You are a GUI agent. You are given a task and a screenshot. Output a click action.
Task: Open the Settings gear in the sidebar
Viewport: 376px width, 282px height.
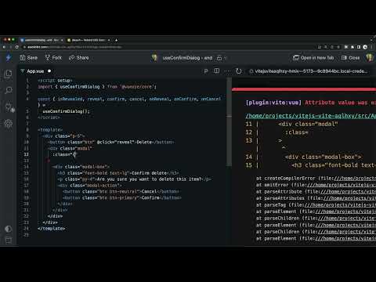(x=9, y=123)
